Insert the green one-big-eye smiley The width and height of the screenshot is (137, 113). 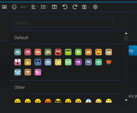pyautogui.click(x=78, y=52)
